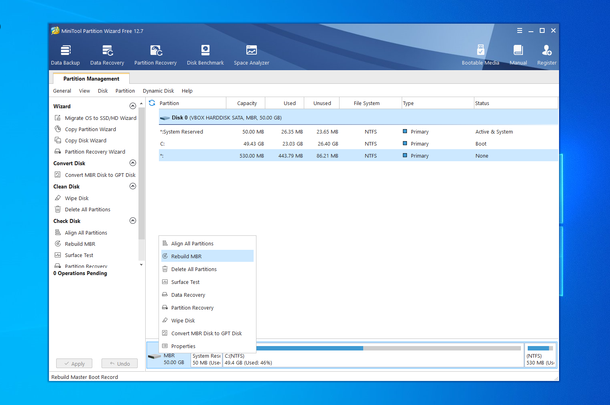Sort by the Unused column header

pos(322,103)
